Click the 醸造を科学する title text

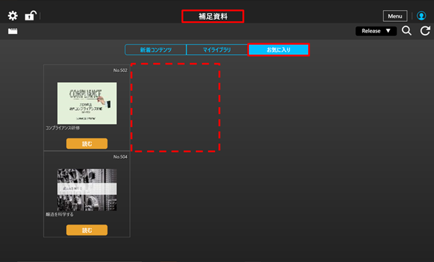tap(60, 214)
